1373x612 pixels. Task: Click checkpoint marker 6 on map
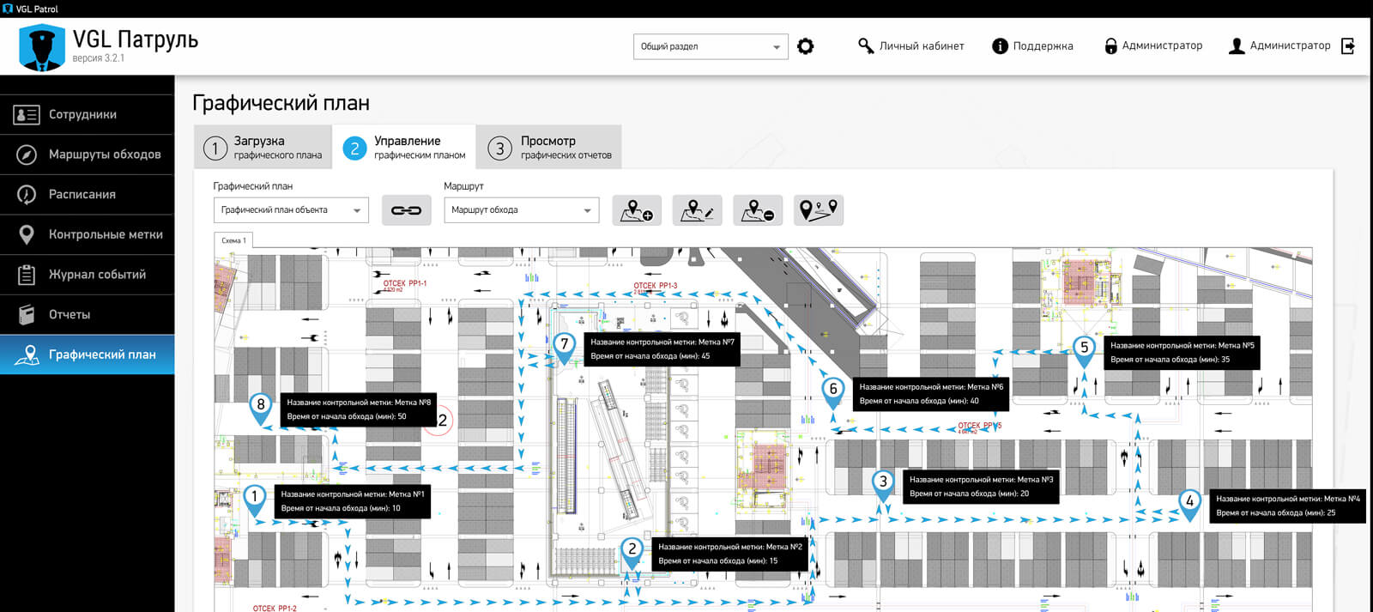832,392
